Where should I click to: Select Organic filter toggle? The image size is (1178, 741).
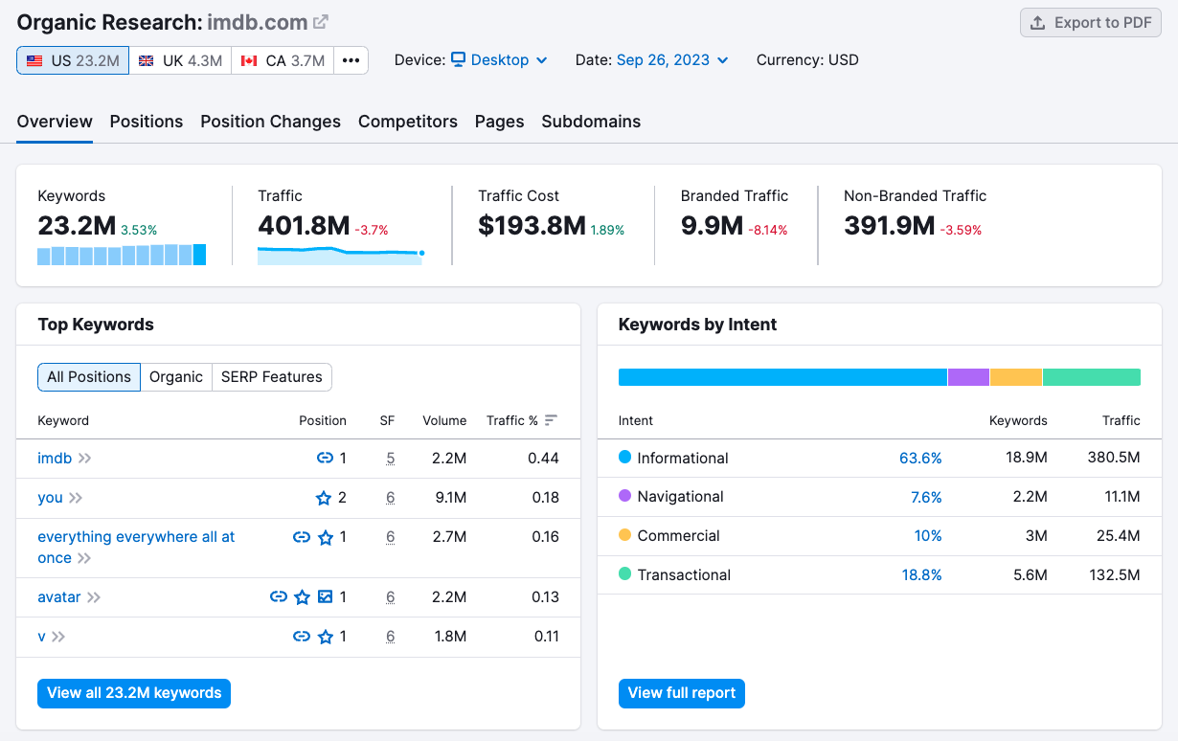tap(176, 377)
